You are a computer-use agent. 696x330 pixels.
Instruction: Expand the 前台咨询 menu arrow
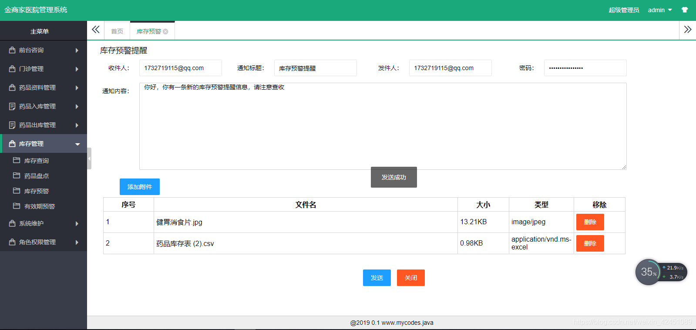[77, 50]
